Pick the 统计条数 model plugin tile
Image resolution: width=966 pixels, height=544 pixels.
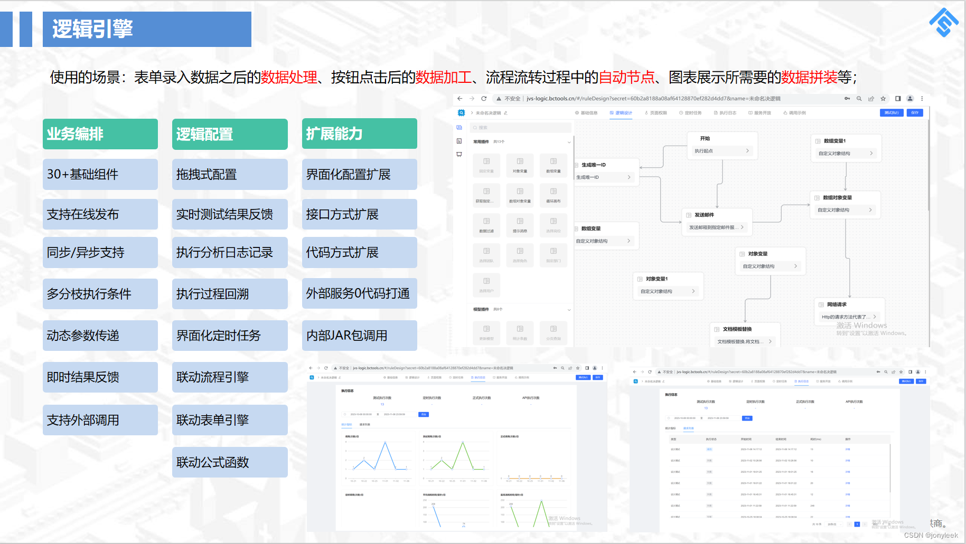[520, 333]
